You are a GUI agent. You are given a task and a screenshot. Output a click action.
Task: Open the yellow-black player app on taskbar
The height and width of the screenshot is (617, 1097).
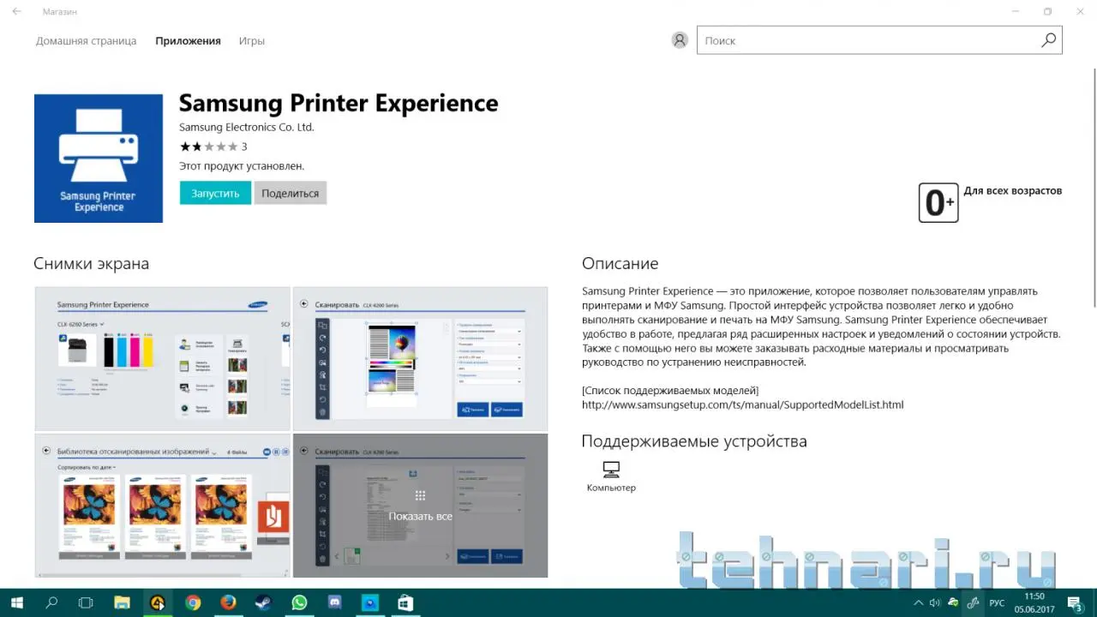tap(157, 602)
